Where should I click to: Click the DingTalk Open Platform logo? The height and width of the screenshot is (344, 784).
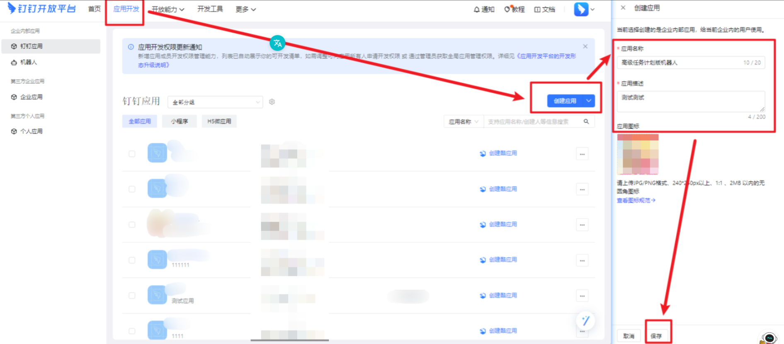(42, 8)
